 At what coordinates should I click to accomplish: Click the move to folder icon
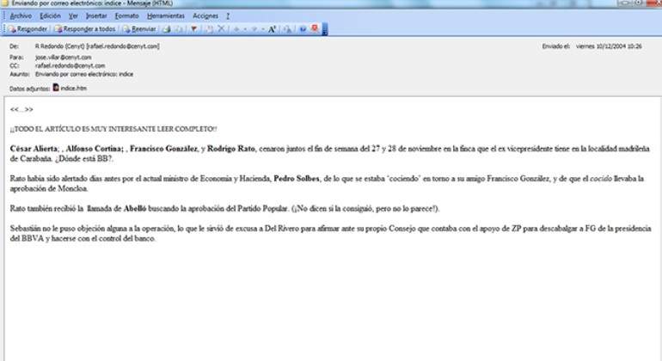pos(210,29)
